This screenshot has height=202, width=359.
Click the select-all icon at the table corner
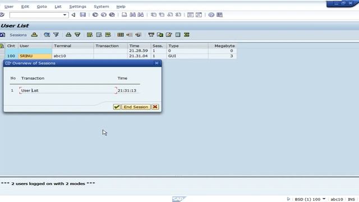(x=2, y=46)
